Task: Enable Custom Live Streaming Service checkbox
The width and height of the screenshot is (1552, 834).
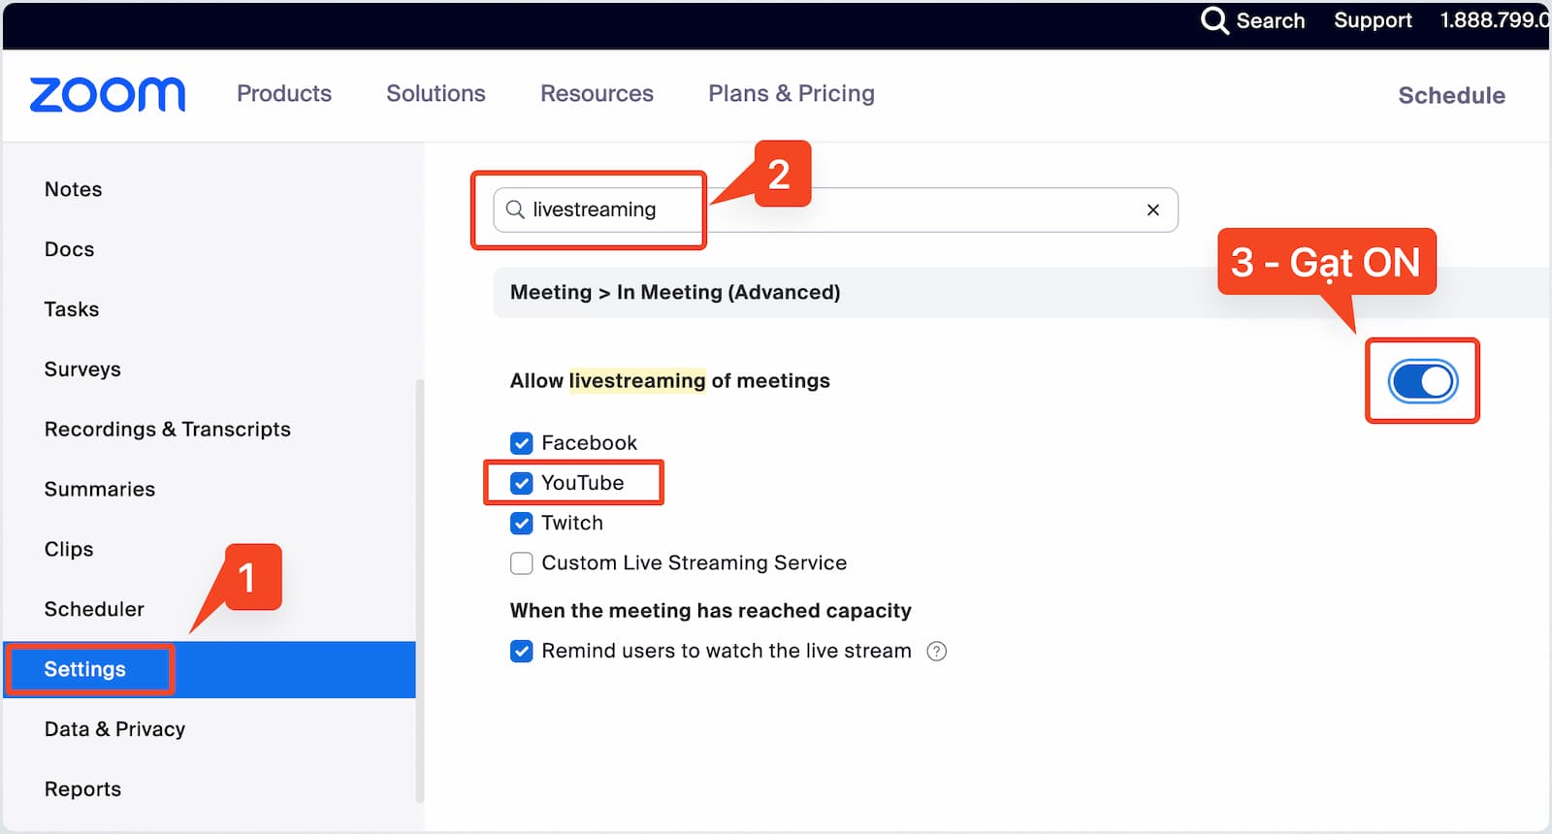Action: (522, 563)
